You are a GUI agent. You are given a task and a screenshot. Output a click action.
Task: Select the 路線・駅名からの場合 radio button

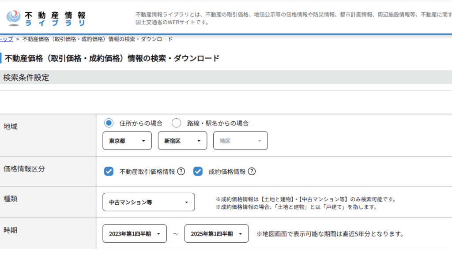[177, 123]
